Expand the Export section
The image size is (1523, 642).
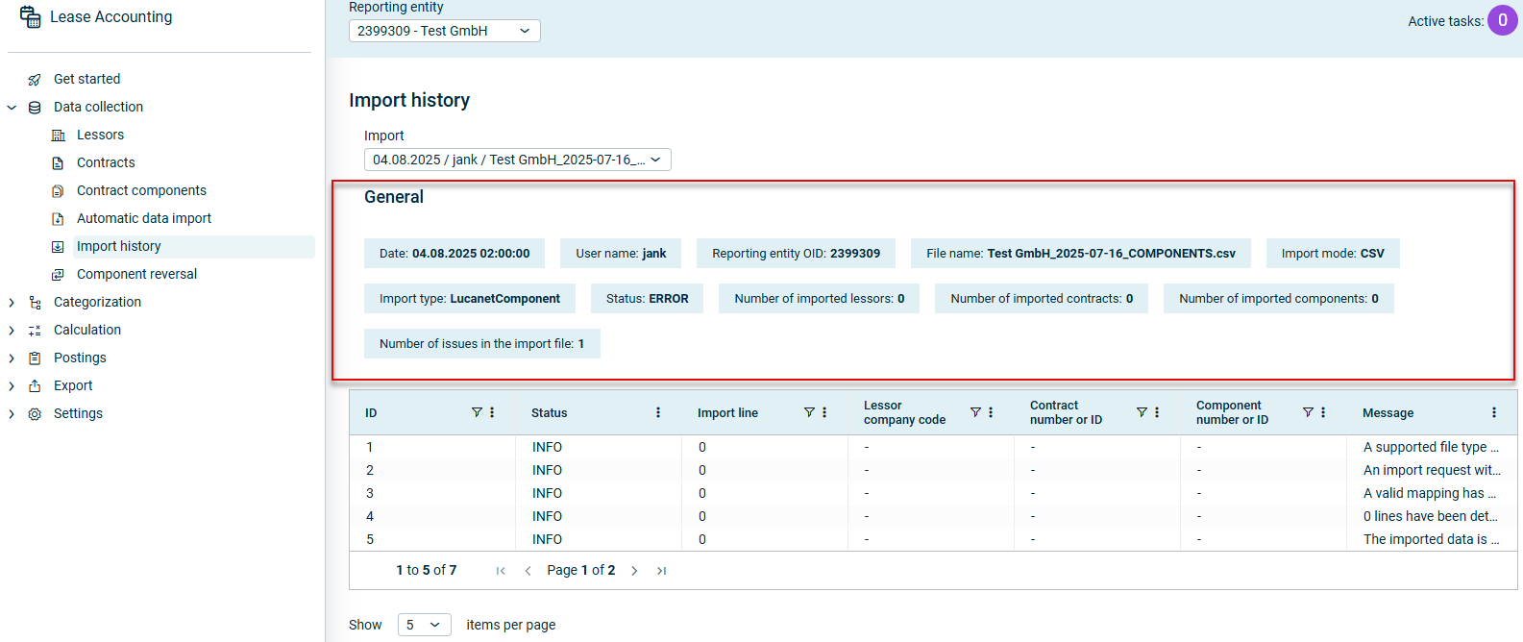click(12, 386)
